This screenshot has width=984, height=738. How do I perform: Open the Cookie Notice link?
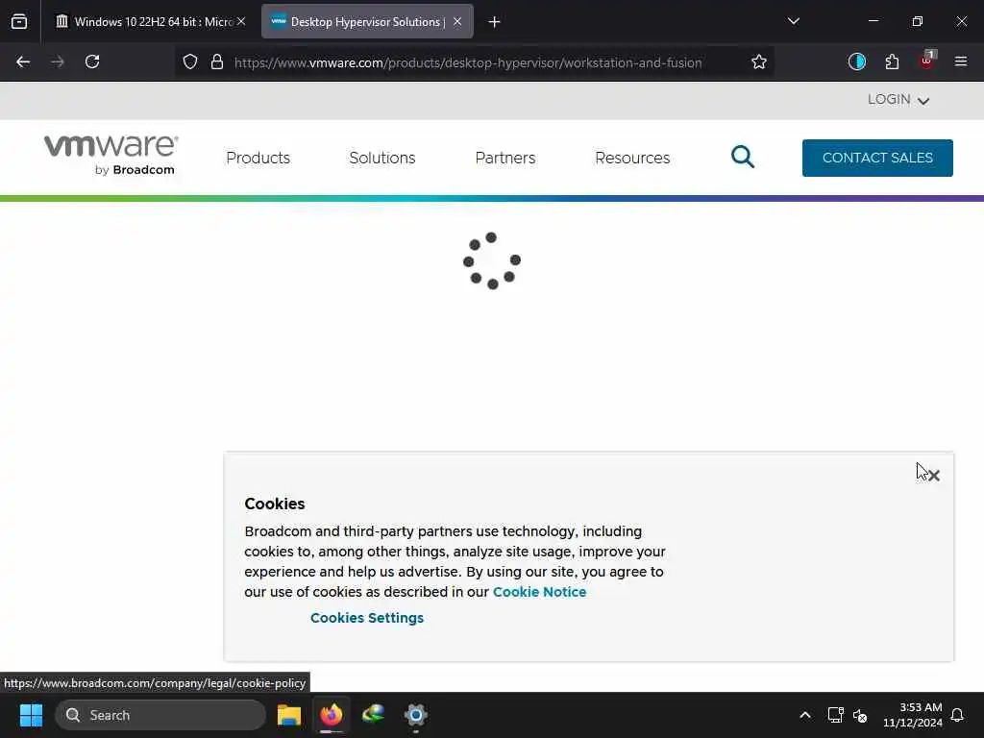point(540,592)
